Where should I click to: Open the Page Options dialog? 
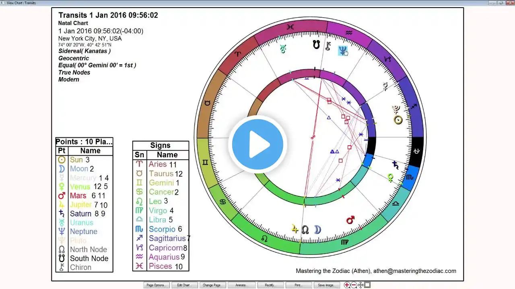tap(155, 285)
